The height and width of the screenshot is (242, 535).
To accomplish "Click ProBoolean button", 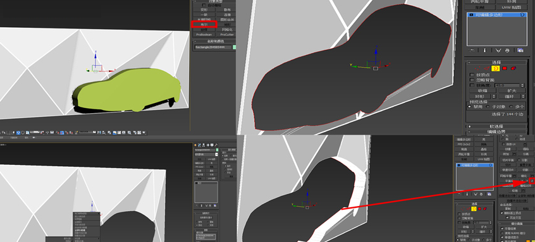I will [204, 34].
